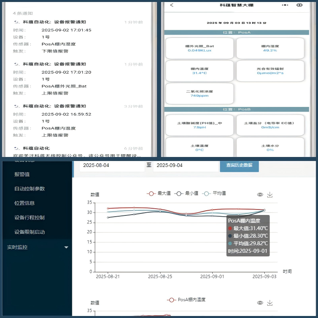
Task: Open 设备行程控制 sidebar link
Action: 29,218
